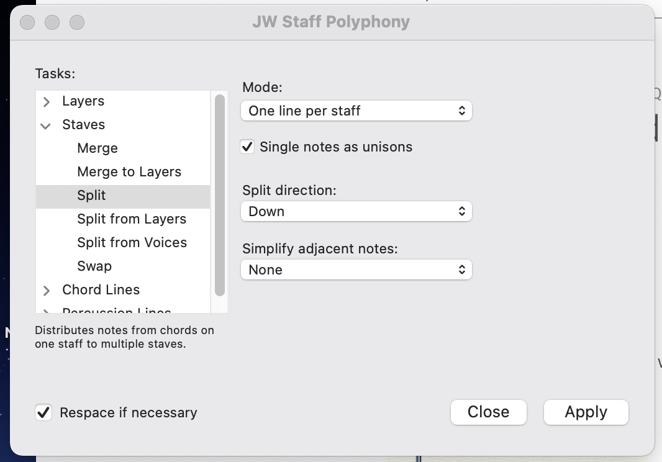Open the Mode dropdown
662x462 pixels.
click(356, 111)
